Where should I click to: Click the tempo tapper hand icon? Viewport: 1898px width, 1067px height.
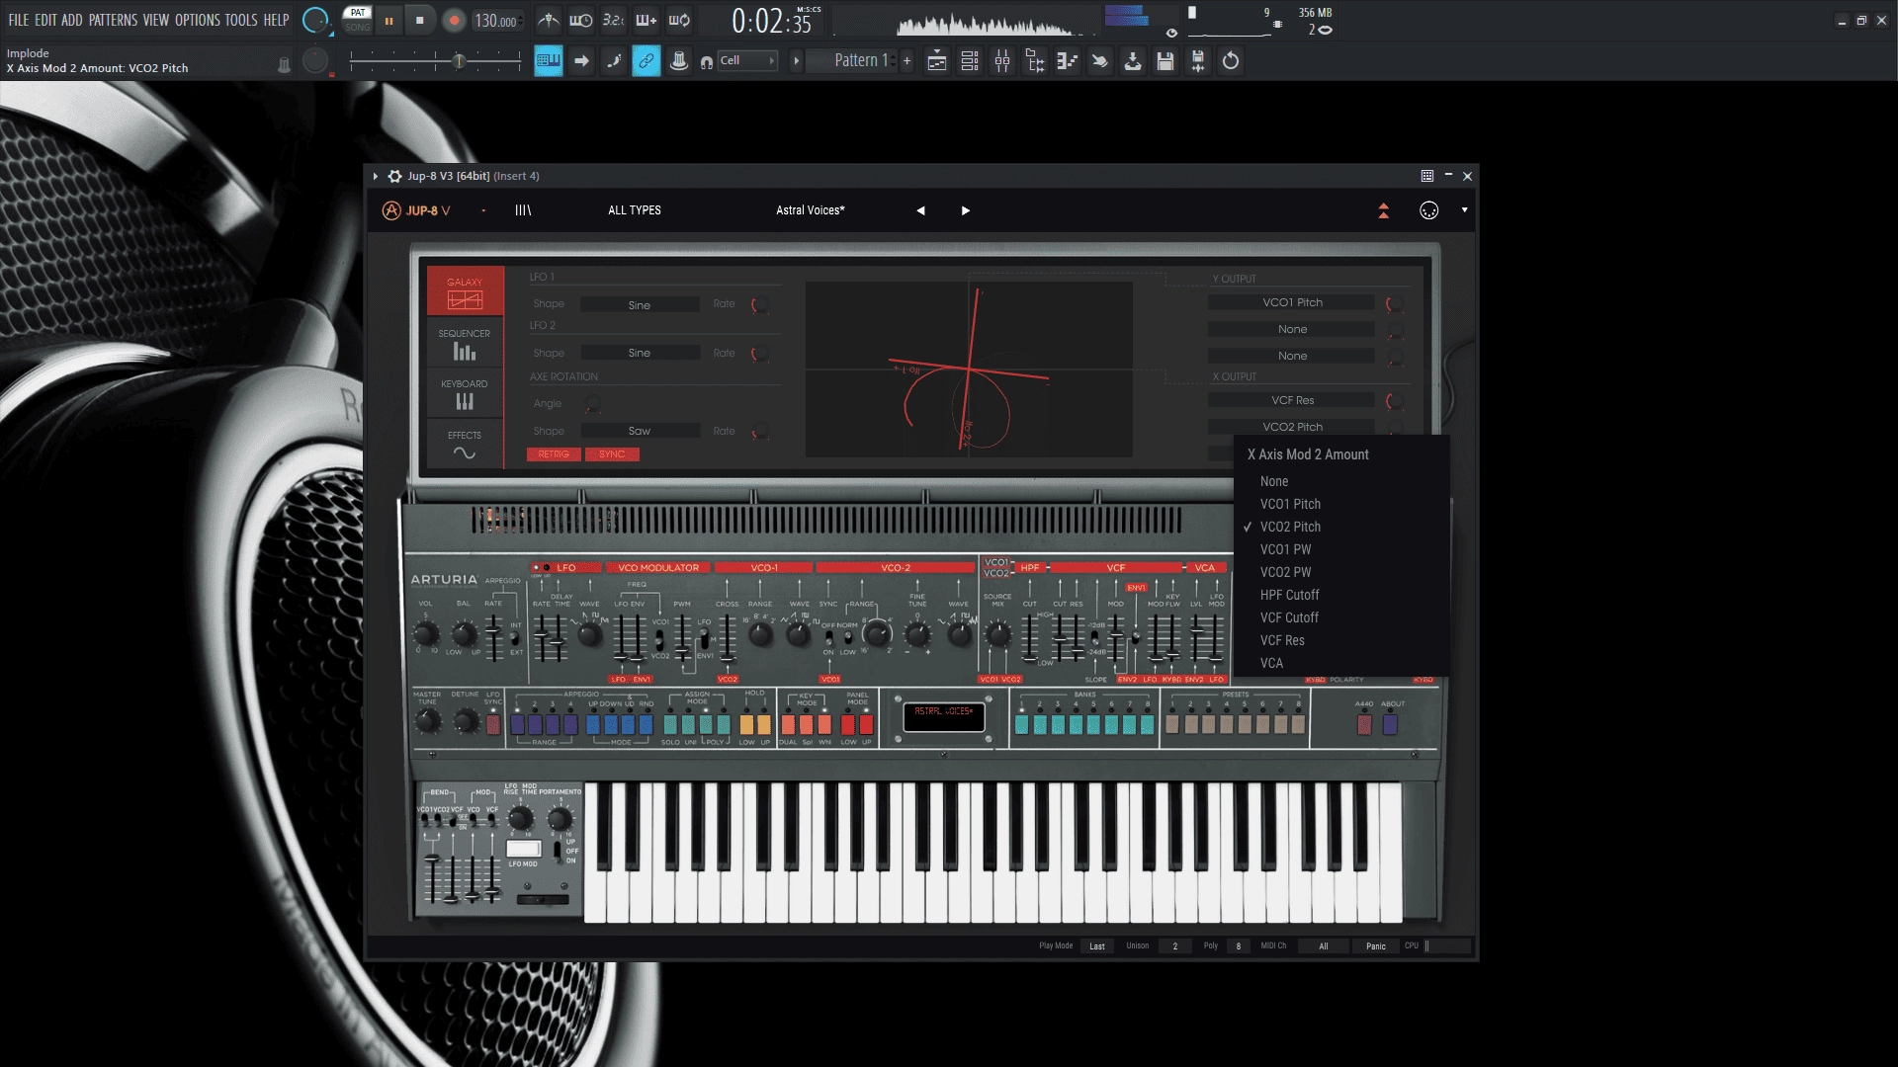pos(1100,61)
